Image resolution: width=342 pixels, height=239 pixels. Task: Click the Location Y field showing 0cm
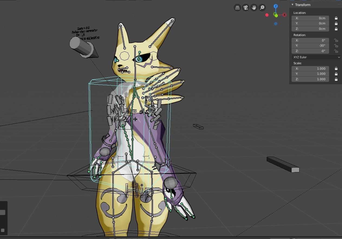[310, 23]
